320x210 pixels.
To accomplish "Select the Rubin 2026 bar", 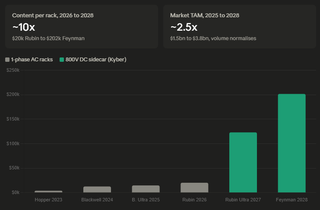I will tap(194, 188).
